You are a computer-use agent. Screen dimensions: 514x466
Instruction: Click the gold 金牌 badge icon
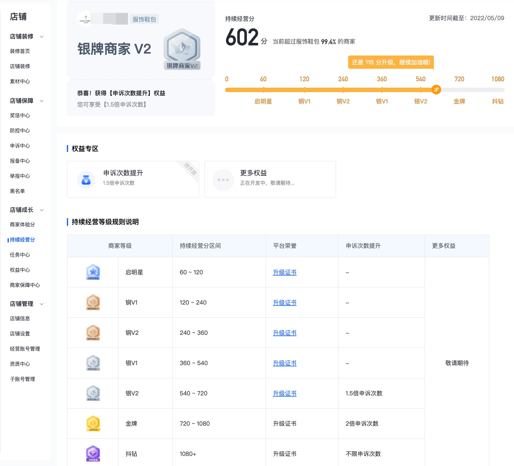pyautogui.click(x=93, y=423)
